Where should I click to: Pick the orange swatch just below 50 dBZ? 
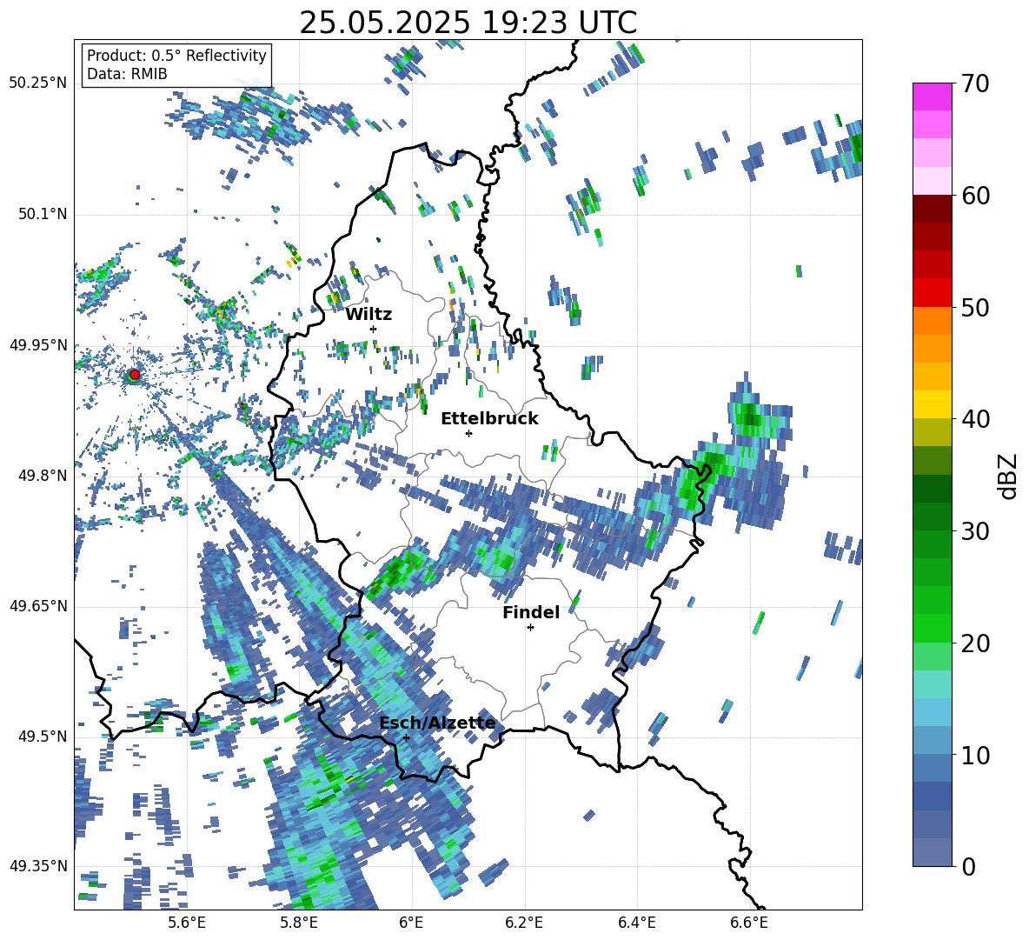pos(932,320)
